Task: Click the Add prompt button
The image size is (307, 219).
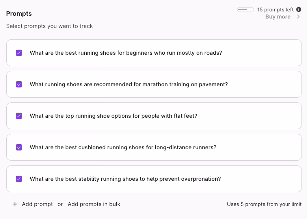Action: click(x=37, y=204)
